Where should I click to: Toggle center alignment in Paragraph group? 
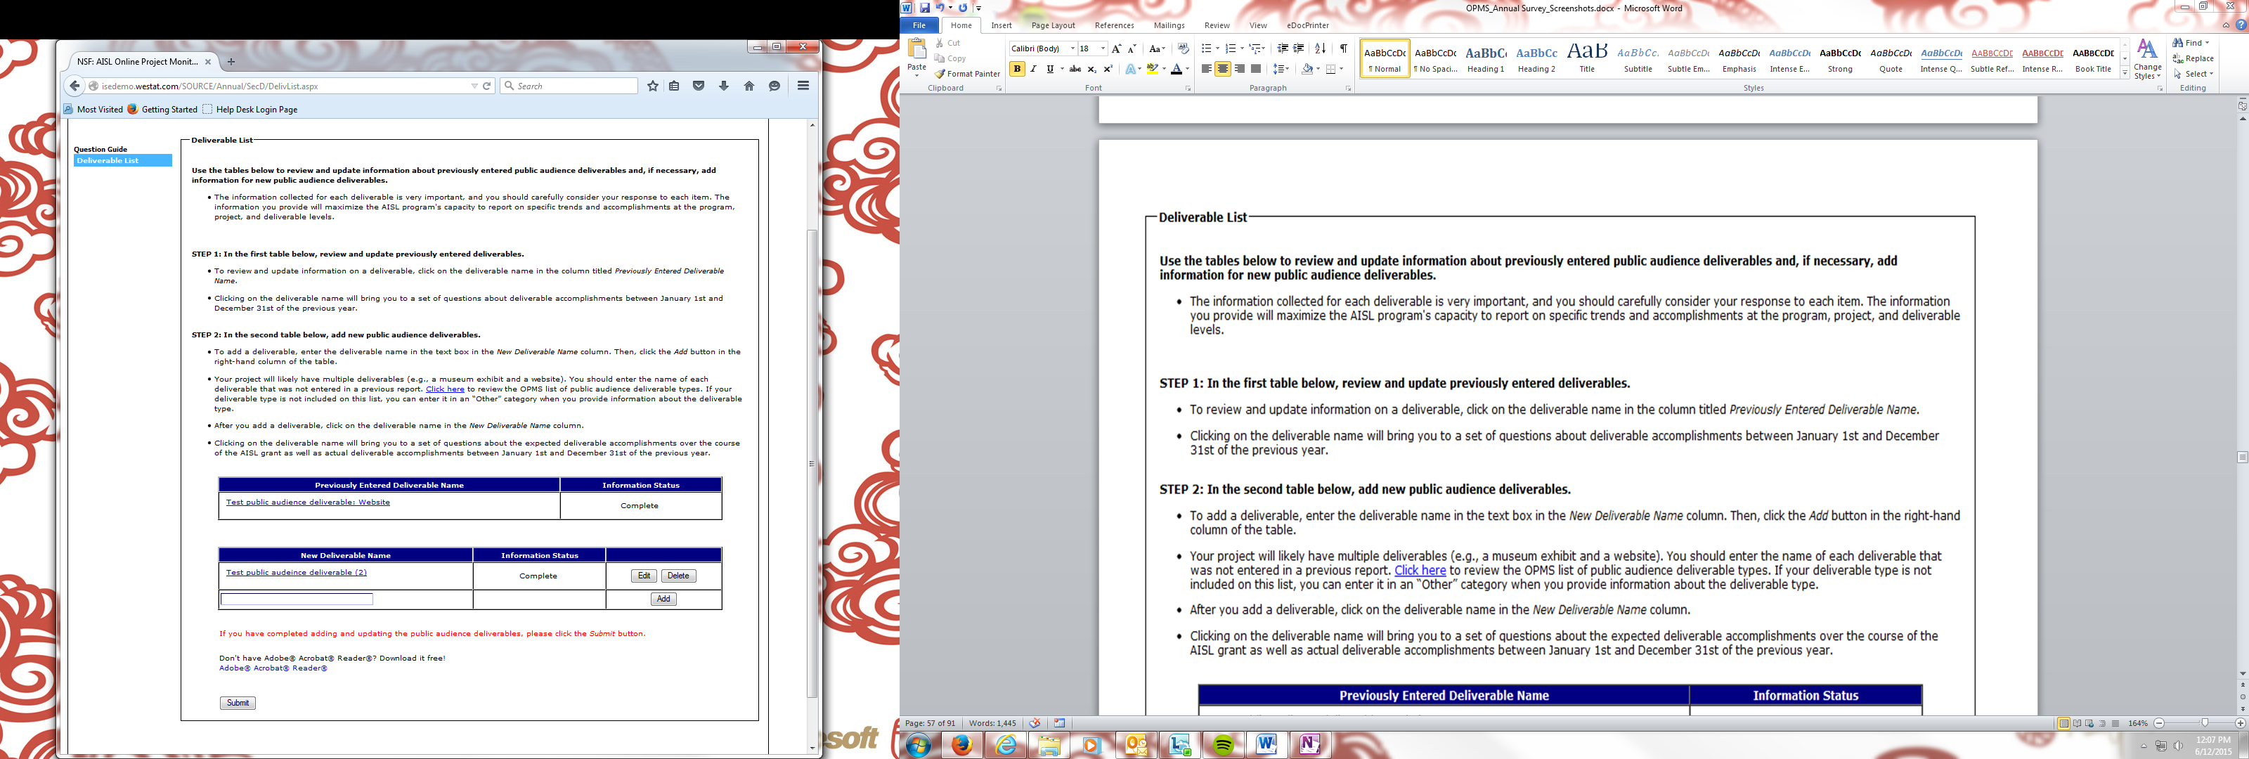tap(1222, 69)
